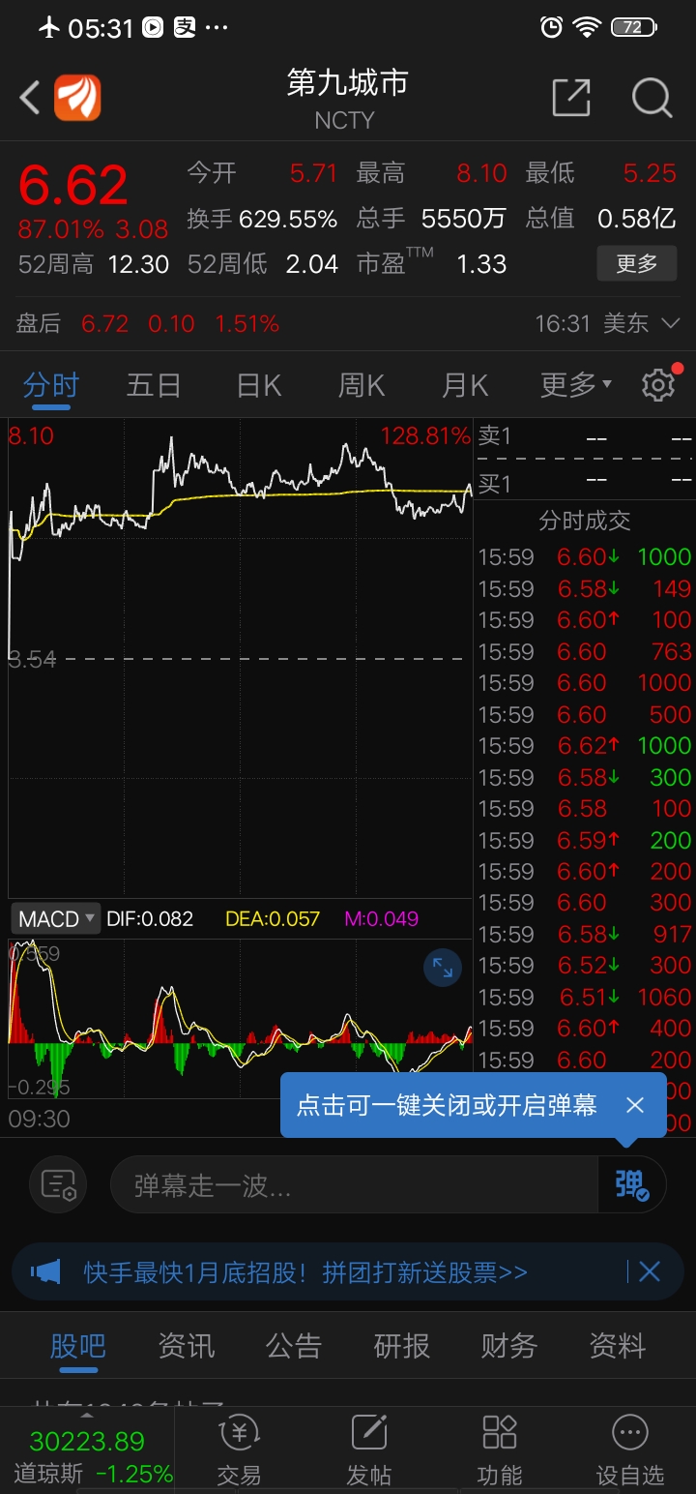The image size is (696, 1494).
Task: Open the 更多 chart period dropdown
Action: pyautogui.click(x=576, y=385)
